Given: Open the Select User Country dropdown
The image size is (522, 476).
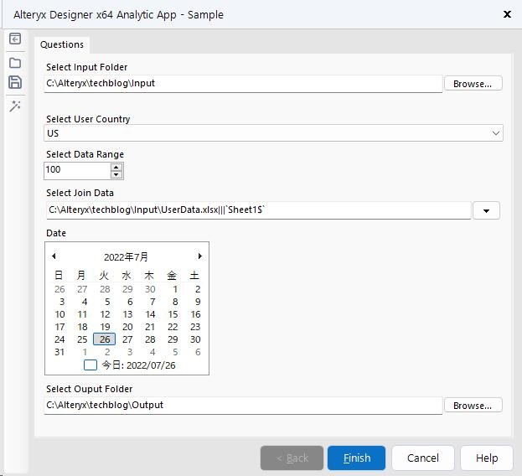Looking at the screenshot, I should pyautogui.click(x=496, y=133).
